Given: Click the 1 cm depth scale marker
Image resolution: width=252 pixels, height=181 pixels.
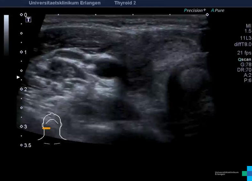Looking at the screenshot, I should 25,52.
